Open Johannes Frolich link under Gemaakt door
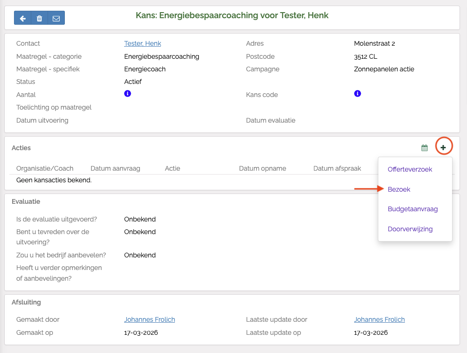The width and height of the screenshot is (467, 353). [x=149, y=319]
